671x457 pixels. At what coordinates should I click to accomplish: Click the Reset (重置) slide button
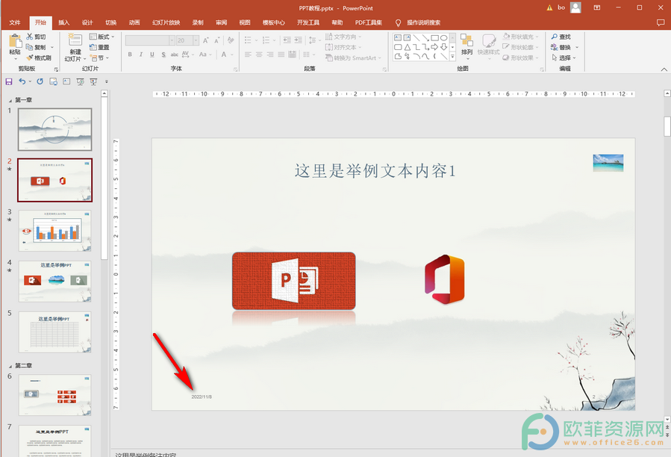[99, 47]
